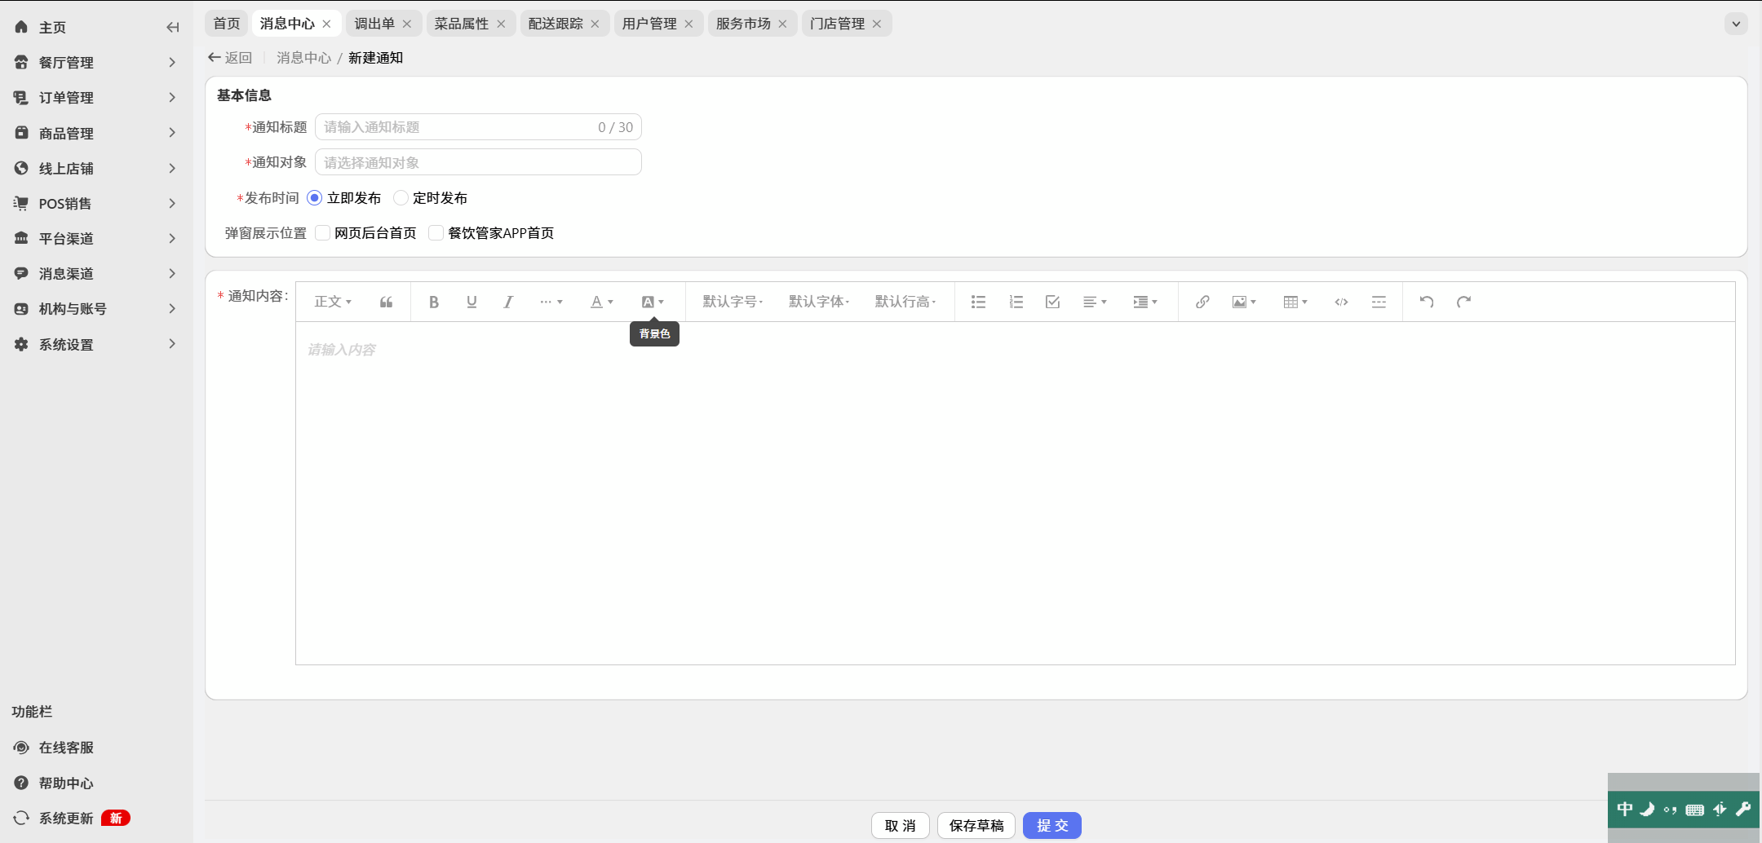Viewport: 1762px width, 843px height.
Task: Redo the last edit
Action: [x=1464, y=302]
